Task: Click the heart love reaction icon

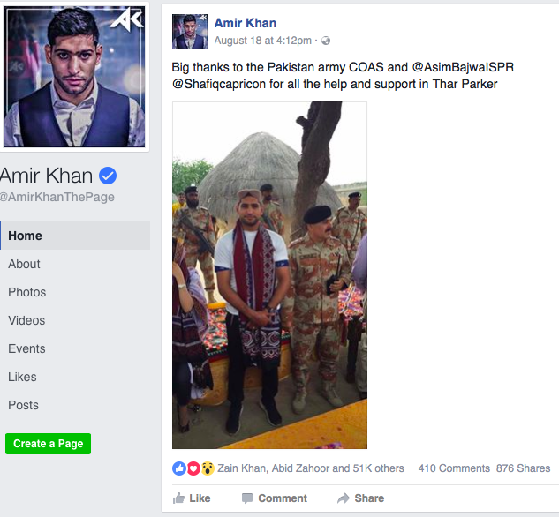Action: point(193,468)
